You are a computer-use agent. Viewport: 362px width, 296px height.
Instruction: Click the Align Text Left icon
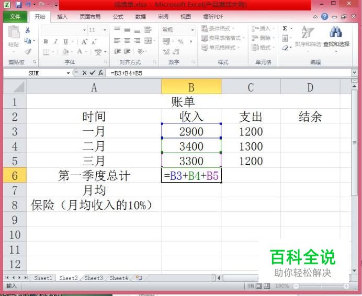[x=117, y=41]
